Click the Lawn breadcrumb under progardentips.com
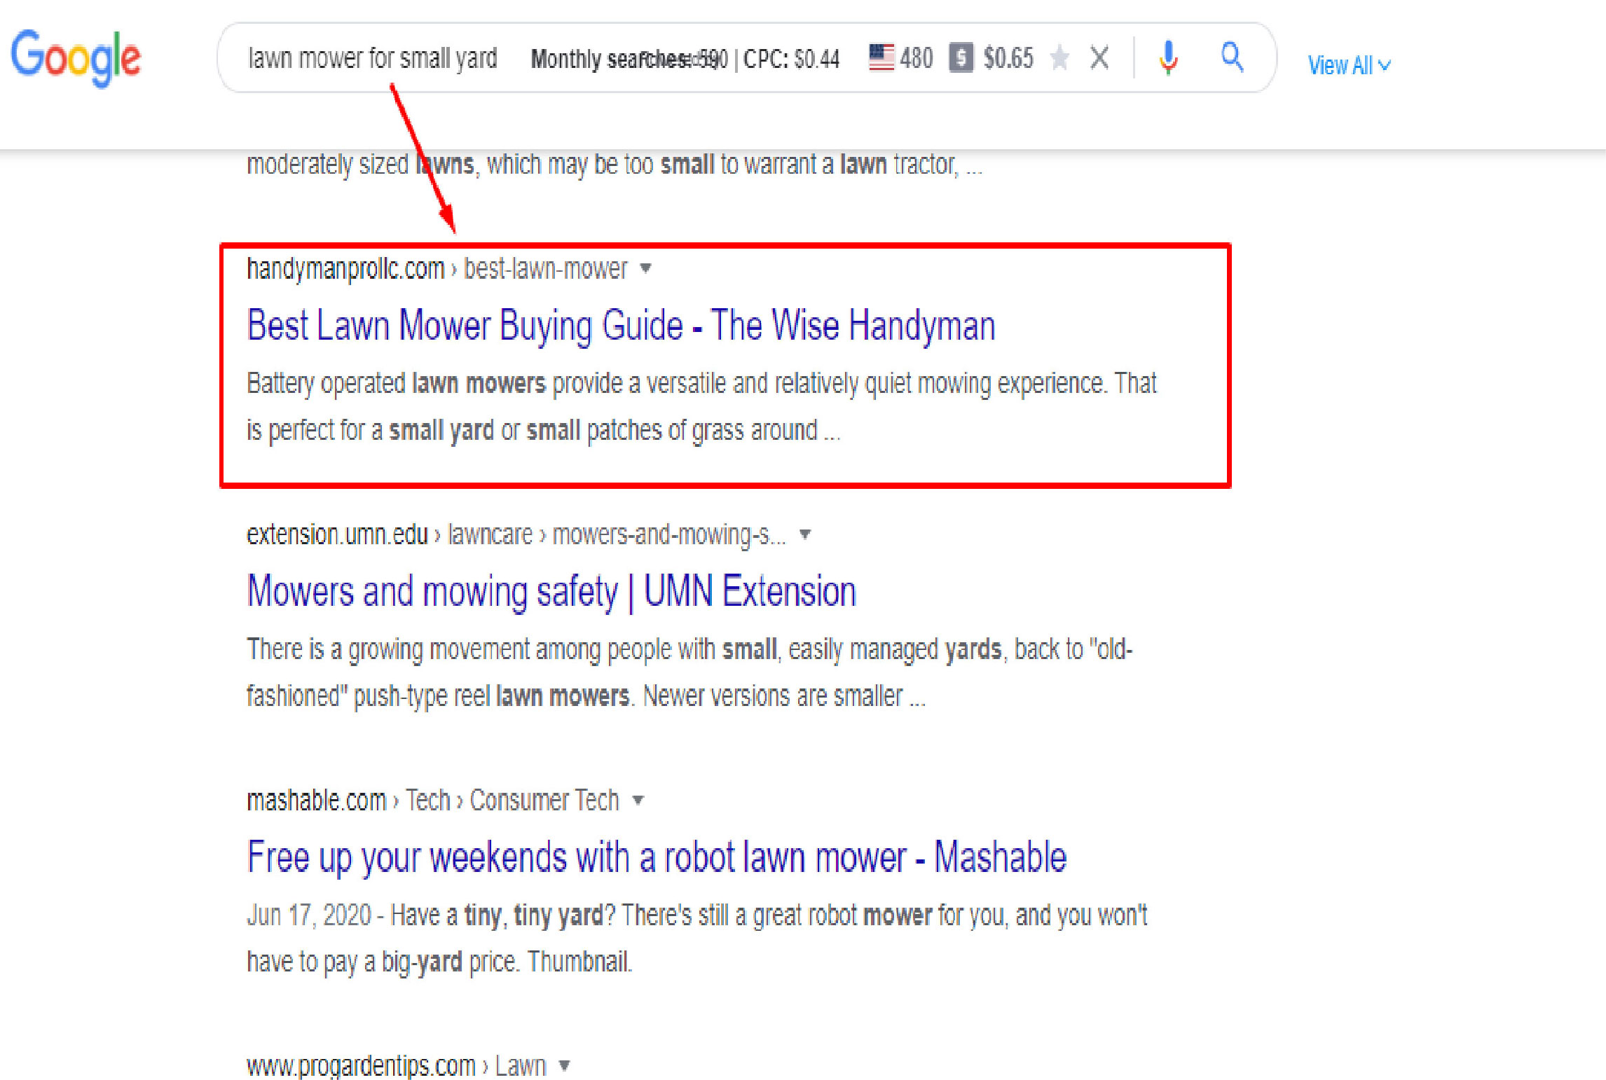The width and height of the screenshot is (1606, 1080). 521,1065
